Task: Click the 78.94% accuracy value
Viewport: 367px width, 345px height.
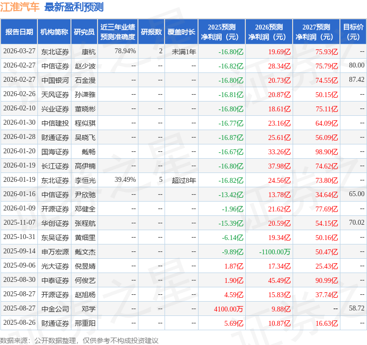Action: pos(125,51)
